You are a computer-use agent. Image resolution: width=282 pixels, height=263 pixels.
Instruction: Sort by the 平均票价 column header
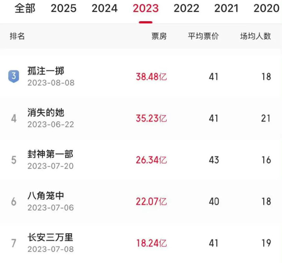(203, 36)
